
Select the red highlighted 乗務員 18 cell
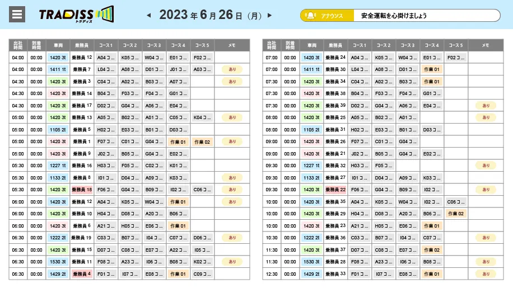[82, 190]
